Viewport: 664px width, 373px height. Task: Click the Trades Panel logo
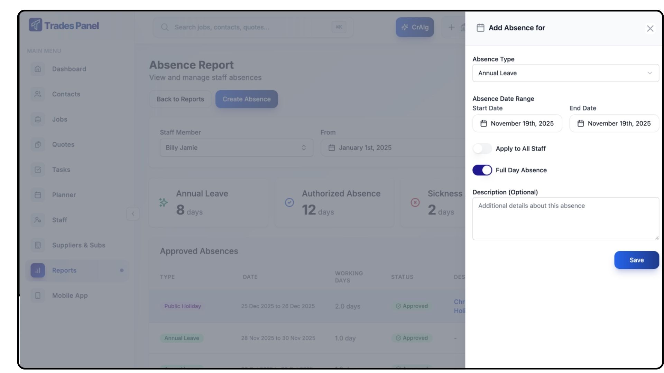pos(64,25)
